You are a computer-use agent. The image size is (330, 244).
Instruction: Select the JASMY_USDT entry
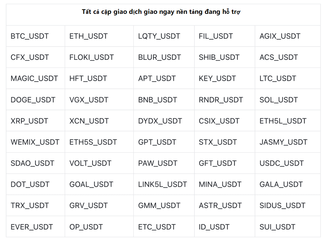pyautogui.click(x=288, y=142)
